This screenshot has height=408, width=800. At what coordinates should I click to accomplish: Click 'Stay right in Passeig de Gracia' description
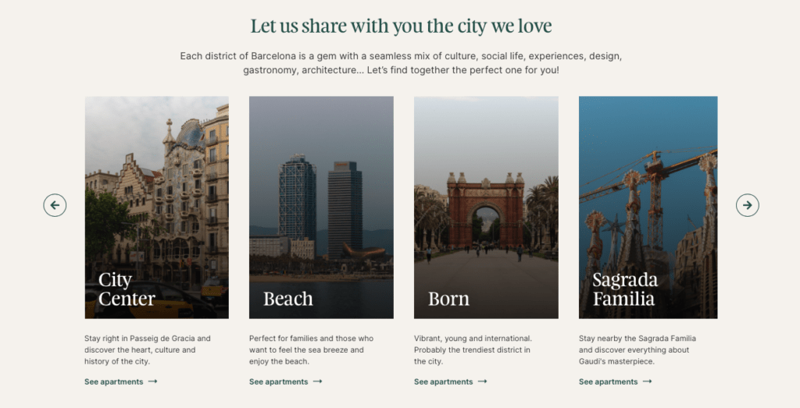[x=148, y=350]
